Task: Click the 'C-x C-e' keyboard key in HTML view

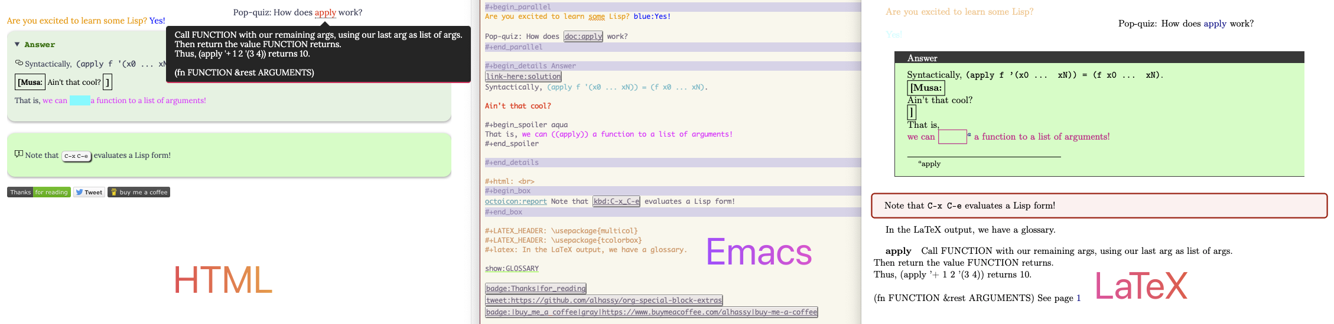Action: [77, 156]
